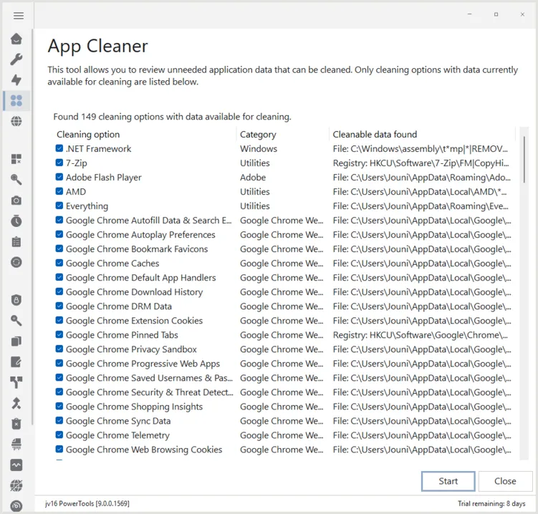Click the squares with X uninstaller icon
This screenshot has width=538, height=514.
(16, 159)
